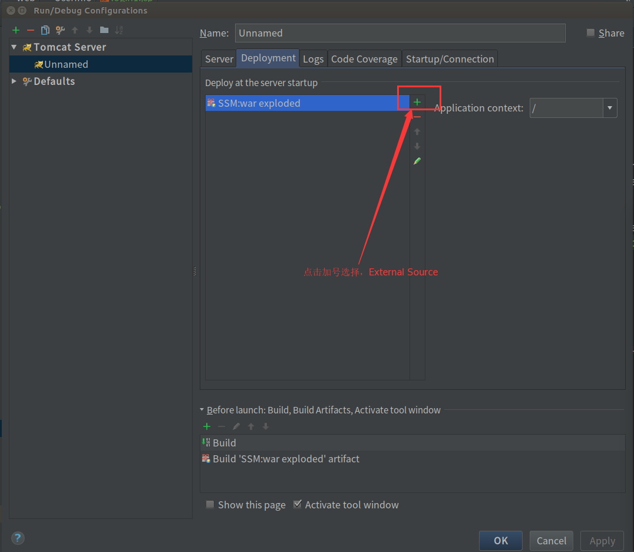Expand the Defaults tree node

coord(14,81)
